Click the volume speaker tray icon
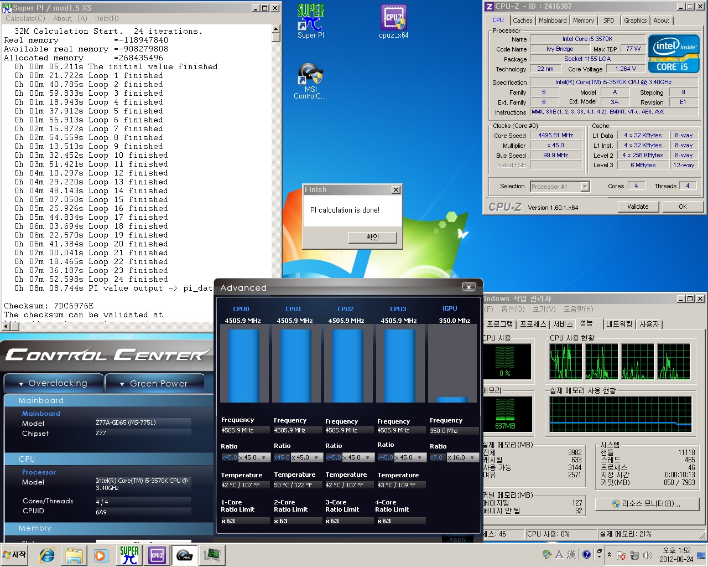 tap(647, 555)
